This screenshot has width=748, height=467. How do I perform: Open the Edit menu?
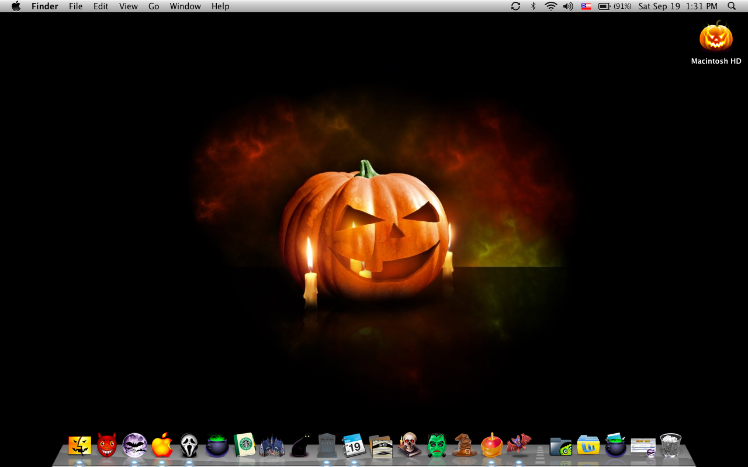101,6
